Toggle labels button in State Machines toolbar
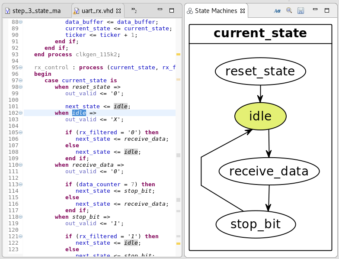 [x=277, y=10]
